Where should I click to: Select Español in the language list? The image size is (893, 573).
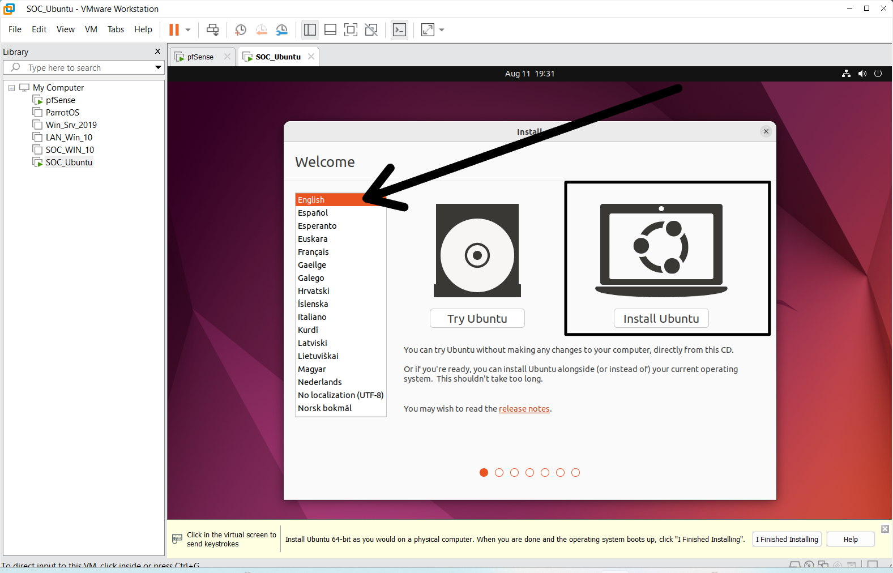(340, 213)
